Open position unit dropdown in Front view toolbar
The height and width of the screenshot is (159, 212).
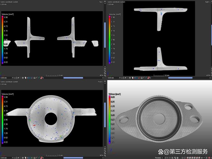coord(13,158)
